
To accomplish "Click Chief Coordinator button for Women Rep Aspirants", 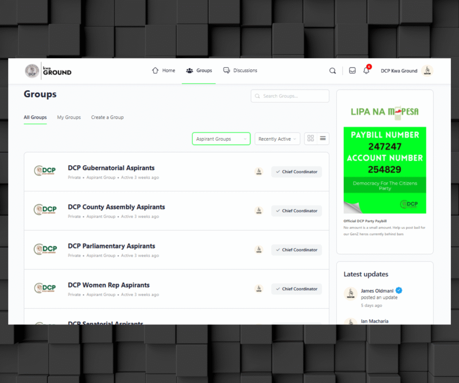I will pos(297,289).
